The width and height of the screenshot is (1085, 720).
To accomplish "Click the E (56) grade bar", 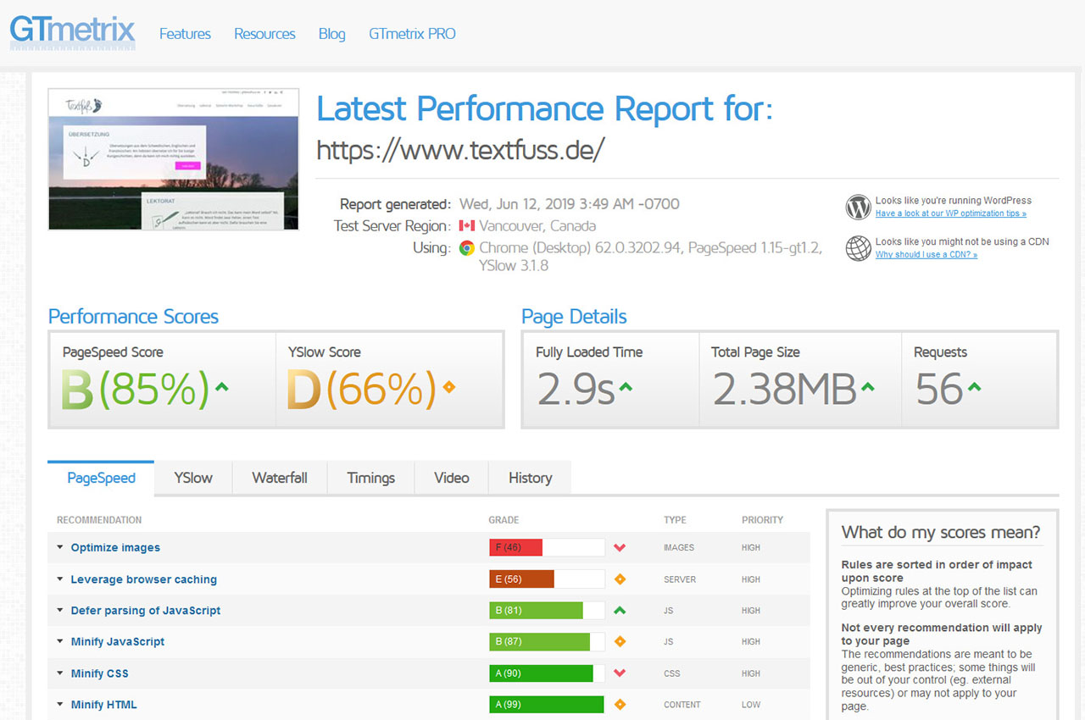I will tap(547, 579).
